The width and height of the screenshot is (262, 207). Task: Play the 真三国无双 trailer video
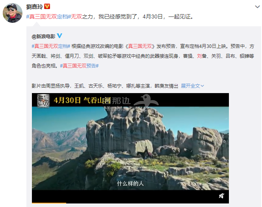coord(130,148)
